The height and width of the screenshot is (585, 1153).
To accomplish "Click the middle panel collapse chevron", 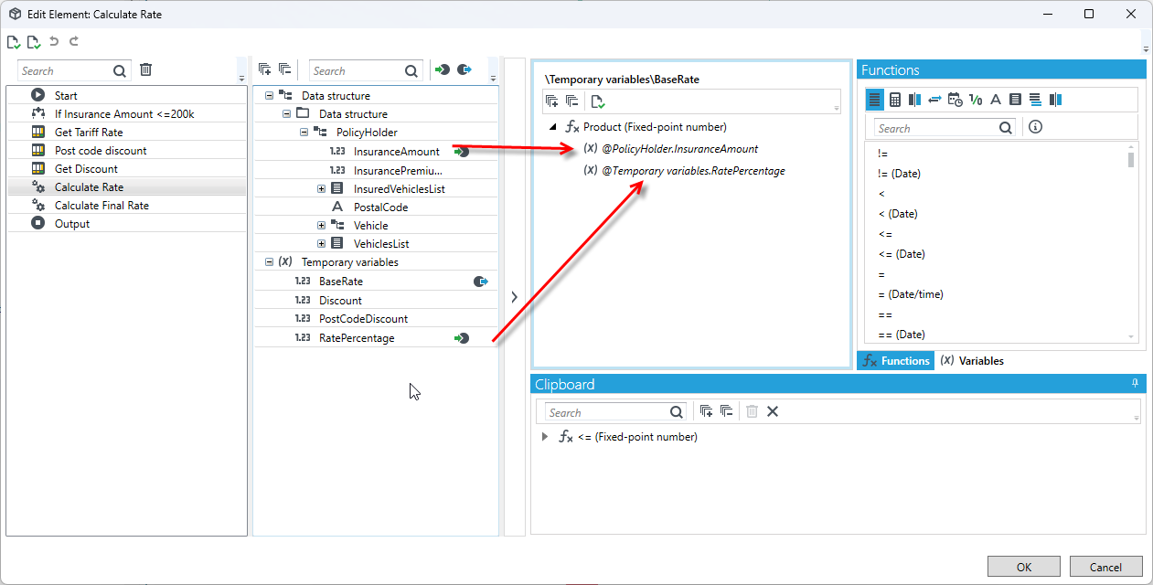I will point(514,297).
